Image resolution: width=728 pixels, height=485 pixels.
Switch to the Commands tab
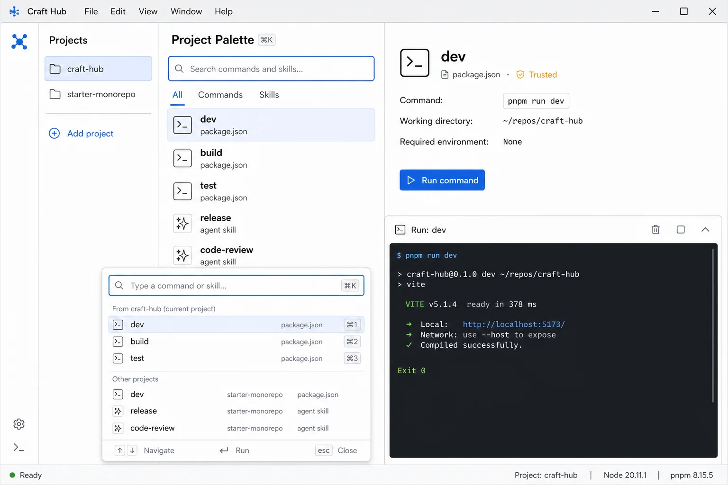(220, 95)
